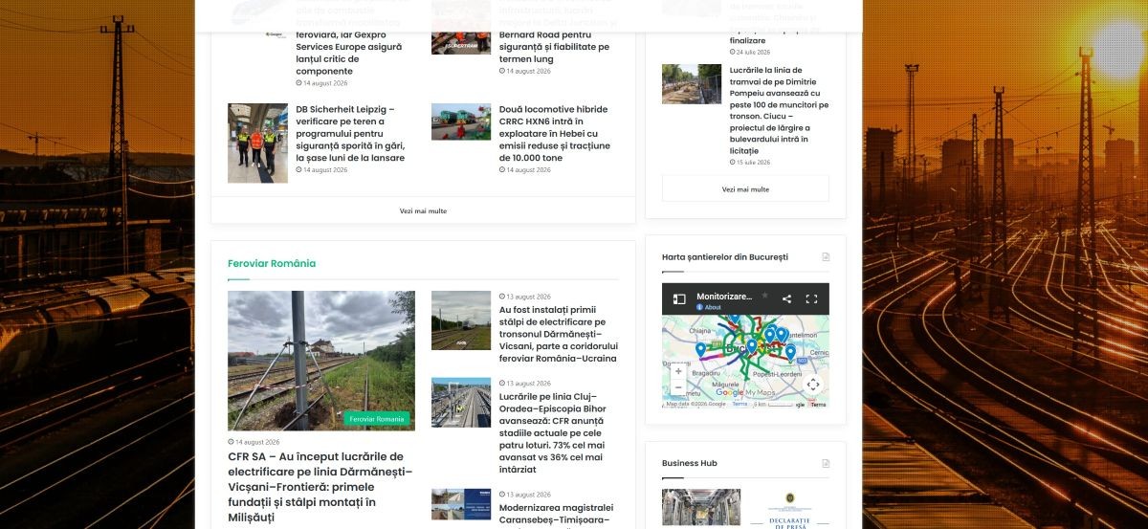Zoom in on the Google map
This screenshot has height=529, width=1148.
(678, 371)
